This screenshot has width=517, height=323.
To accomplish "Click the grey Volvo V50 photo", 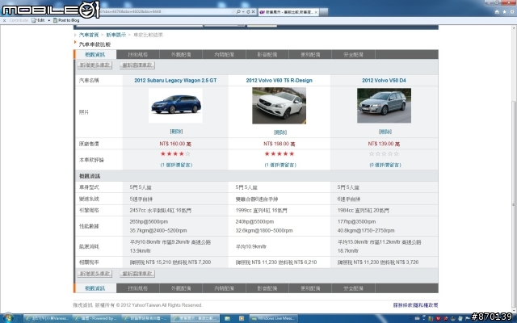I will click(384, 106).
